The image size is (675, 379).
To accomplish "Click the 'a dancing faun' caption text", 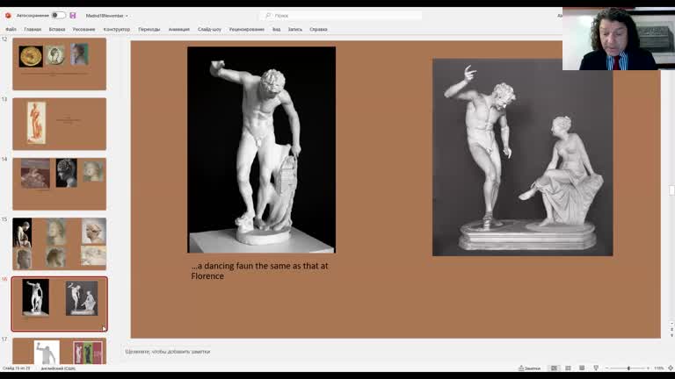I will pyautogui.click(x=259, y=271).
